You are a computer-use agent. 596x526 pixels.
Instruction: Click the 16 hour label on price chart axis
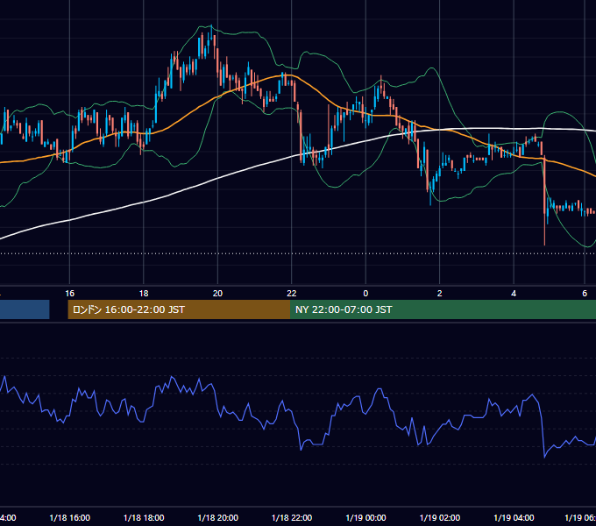coord(70,294)
